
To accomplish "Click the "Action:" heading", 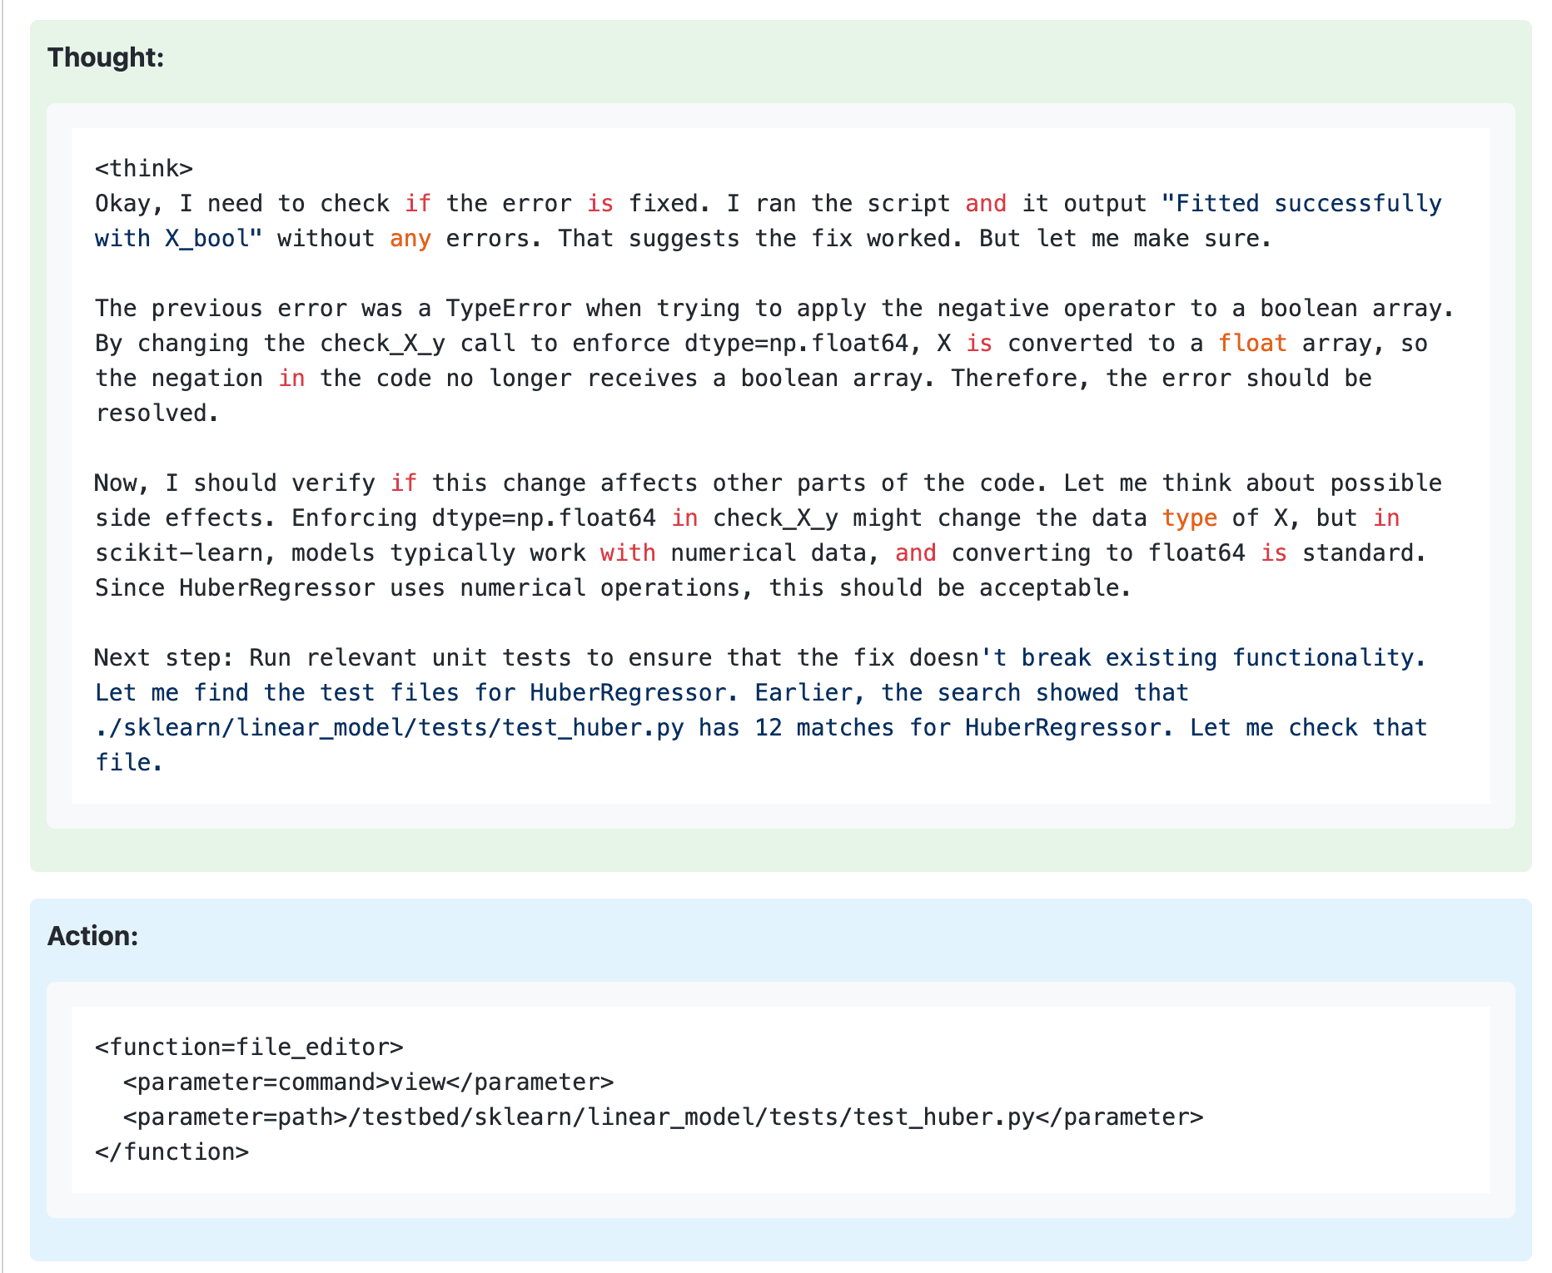I will pyautogui.click(x=92, y=936).
